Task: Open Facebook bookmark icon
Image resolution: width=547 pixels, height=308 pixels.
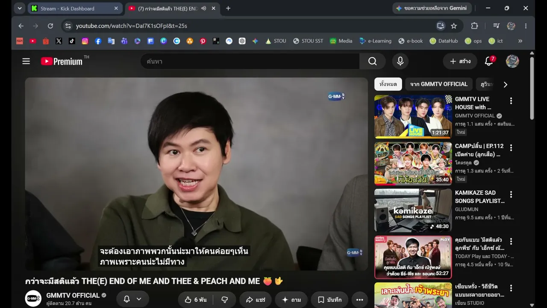Action: 98,41
